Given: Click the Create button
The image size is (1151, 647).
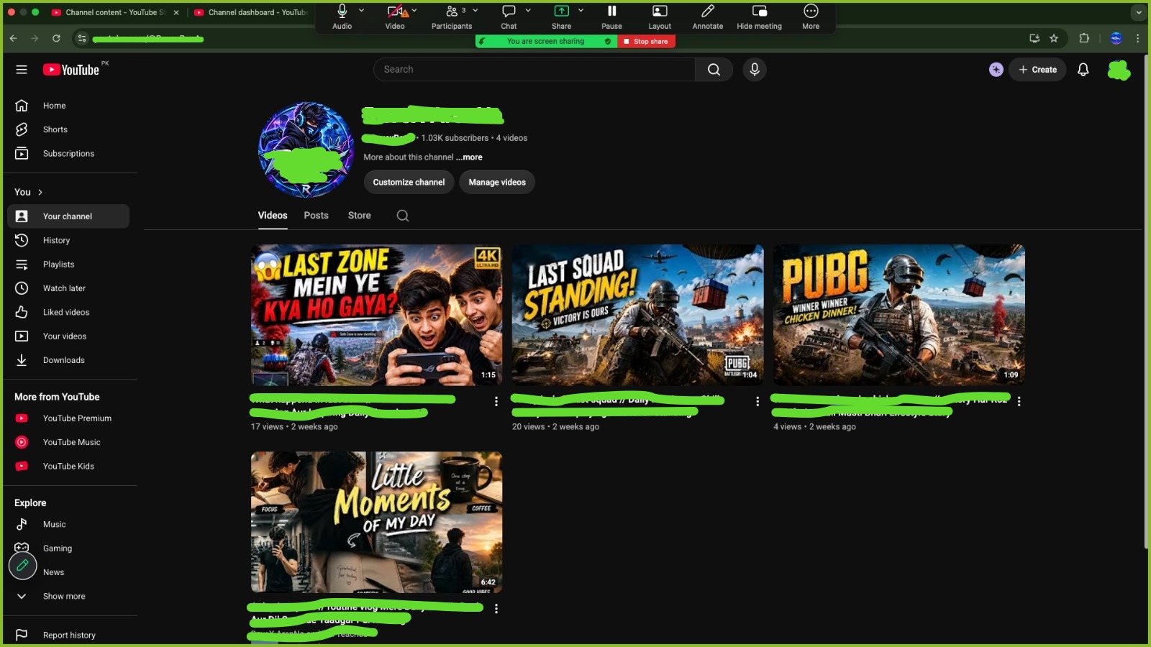Looking at the screenshot, I should pos(1037,70).
